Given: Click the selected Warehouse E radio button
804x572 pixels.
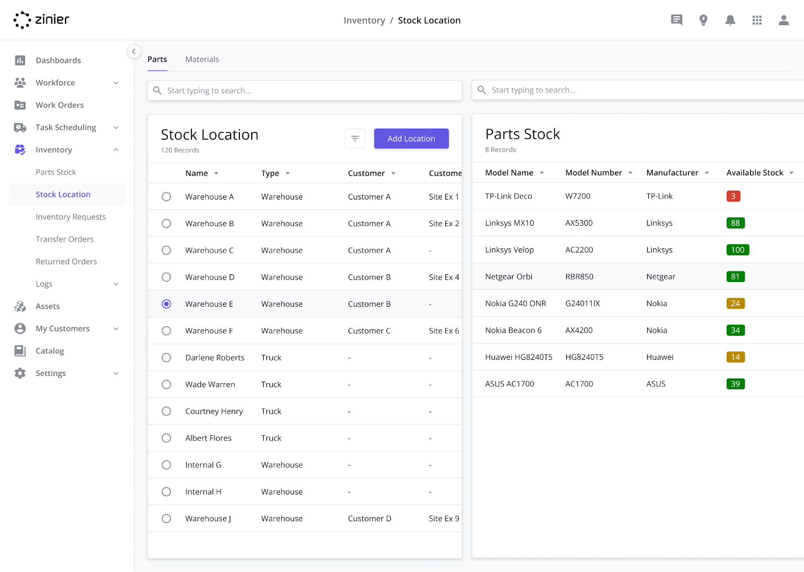Looking at the screenshot, I should 166,304.
